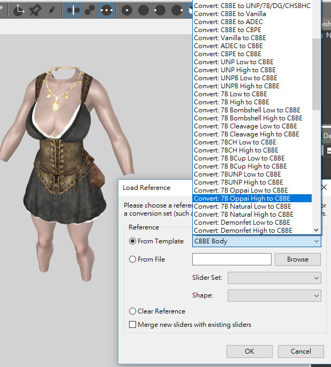
Task: Select Convert: 7BCH Low to CBBE
Action: (x=252, y=142)
